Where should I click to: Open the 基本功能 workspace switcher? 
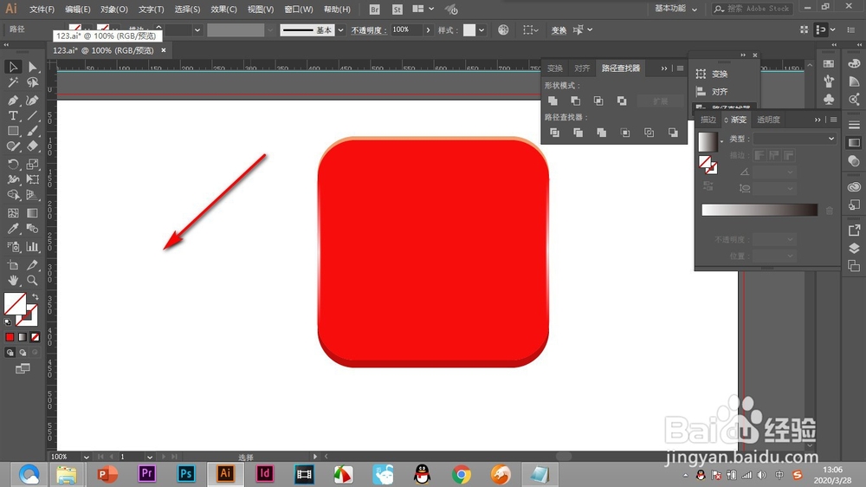point(676,9)
